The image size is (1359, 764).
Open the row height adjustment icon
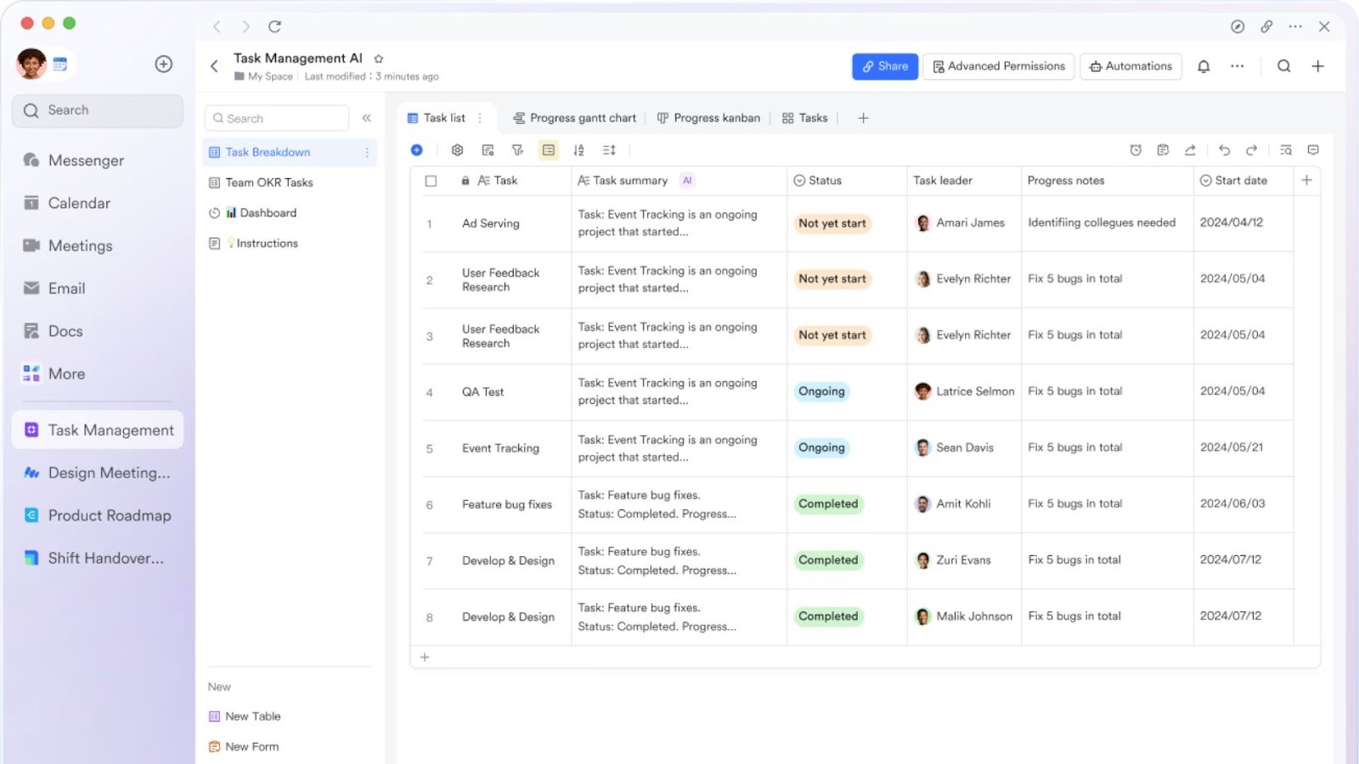608,149
